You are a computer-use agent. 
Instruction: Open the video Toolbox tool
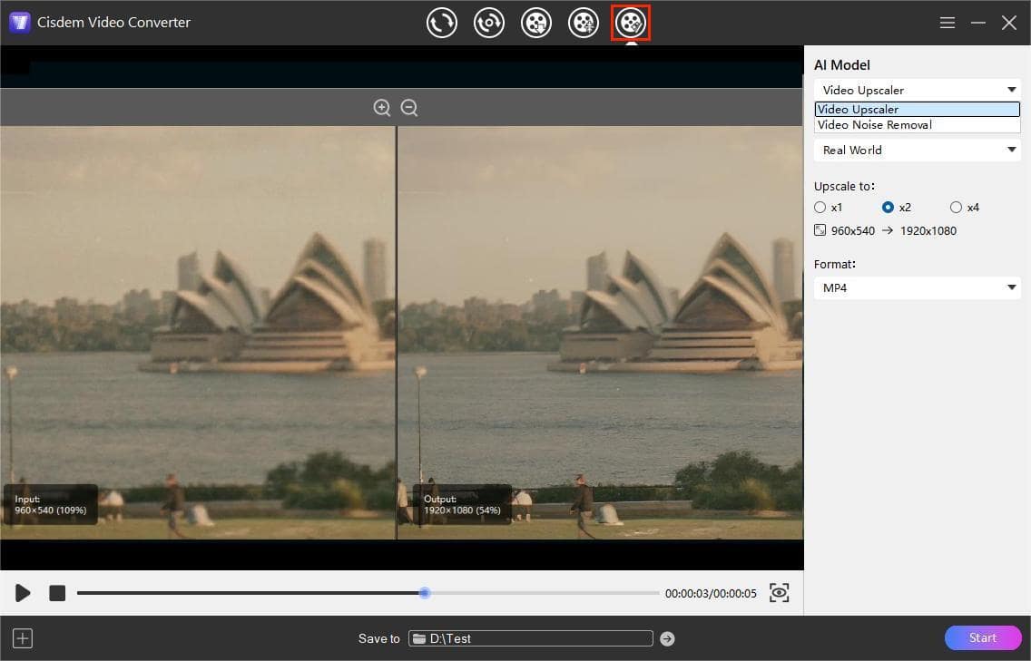pos(584,23)
